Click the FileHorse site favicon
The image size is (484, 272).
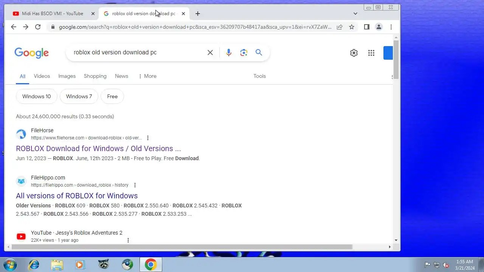[21, 134]
